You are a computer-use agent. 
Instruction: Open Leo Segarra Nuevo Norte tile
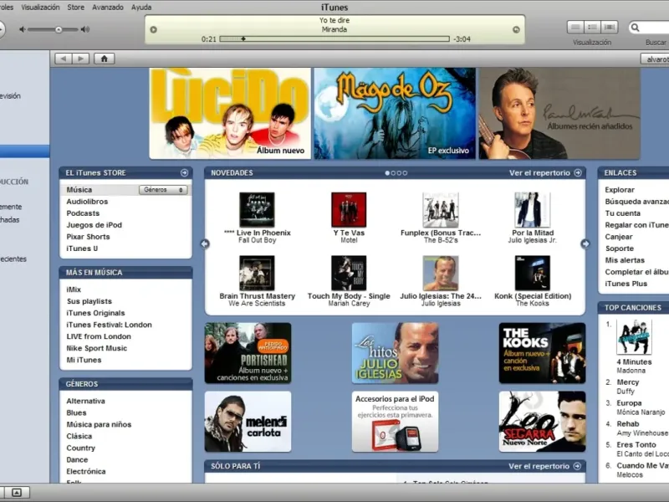pos(542,422)
